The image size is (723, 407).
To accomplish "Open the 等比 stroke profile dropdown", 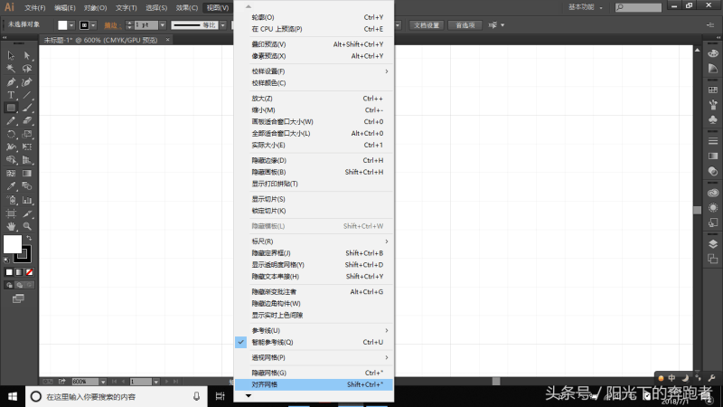I will tap(222, 25).
